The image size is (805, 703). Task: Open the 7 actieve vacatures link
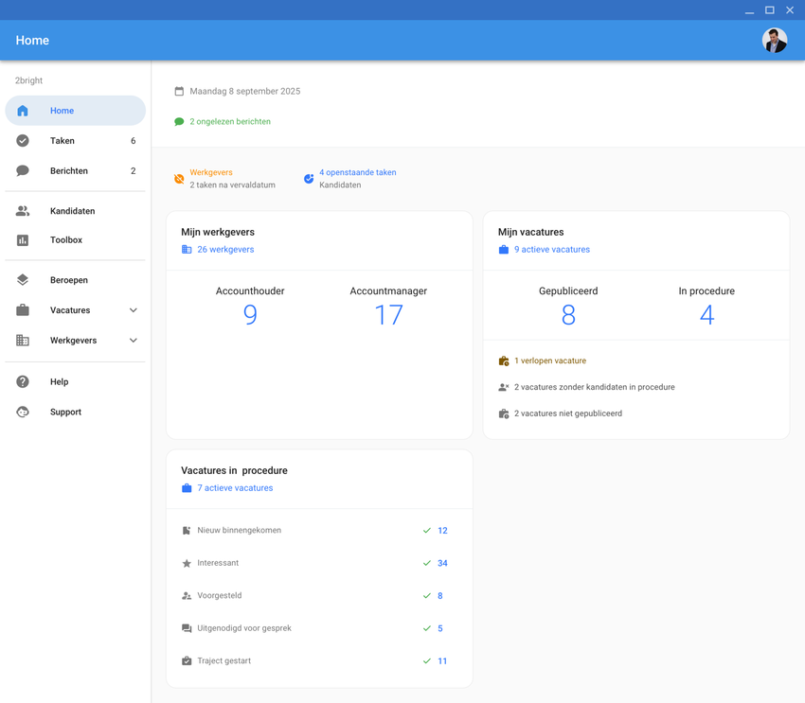click(x=235, y=487)
